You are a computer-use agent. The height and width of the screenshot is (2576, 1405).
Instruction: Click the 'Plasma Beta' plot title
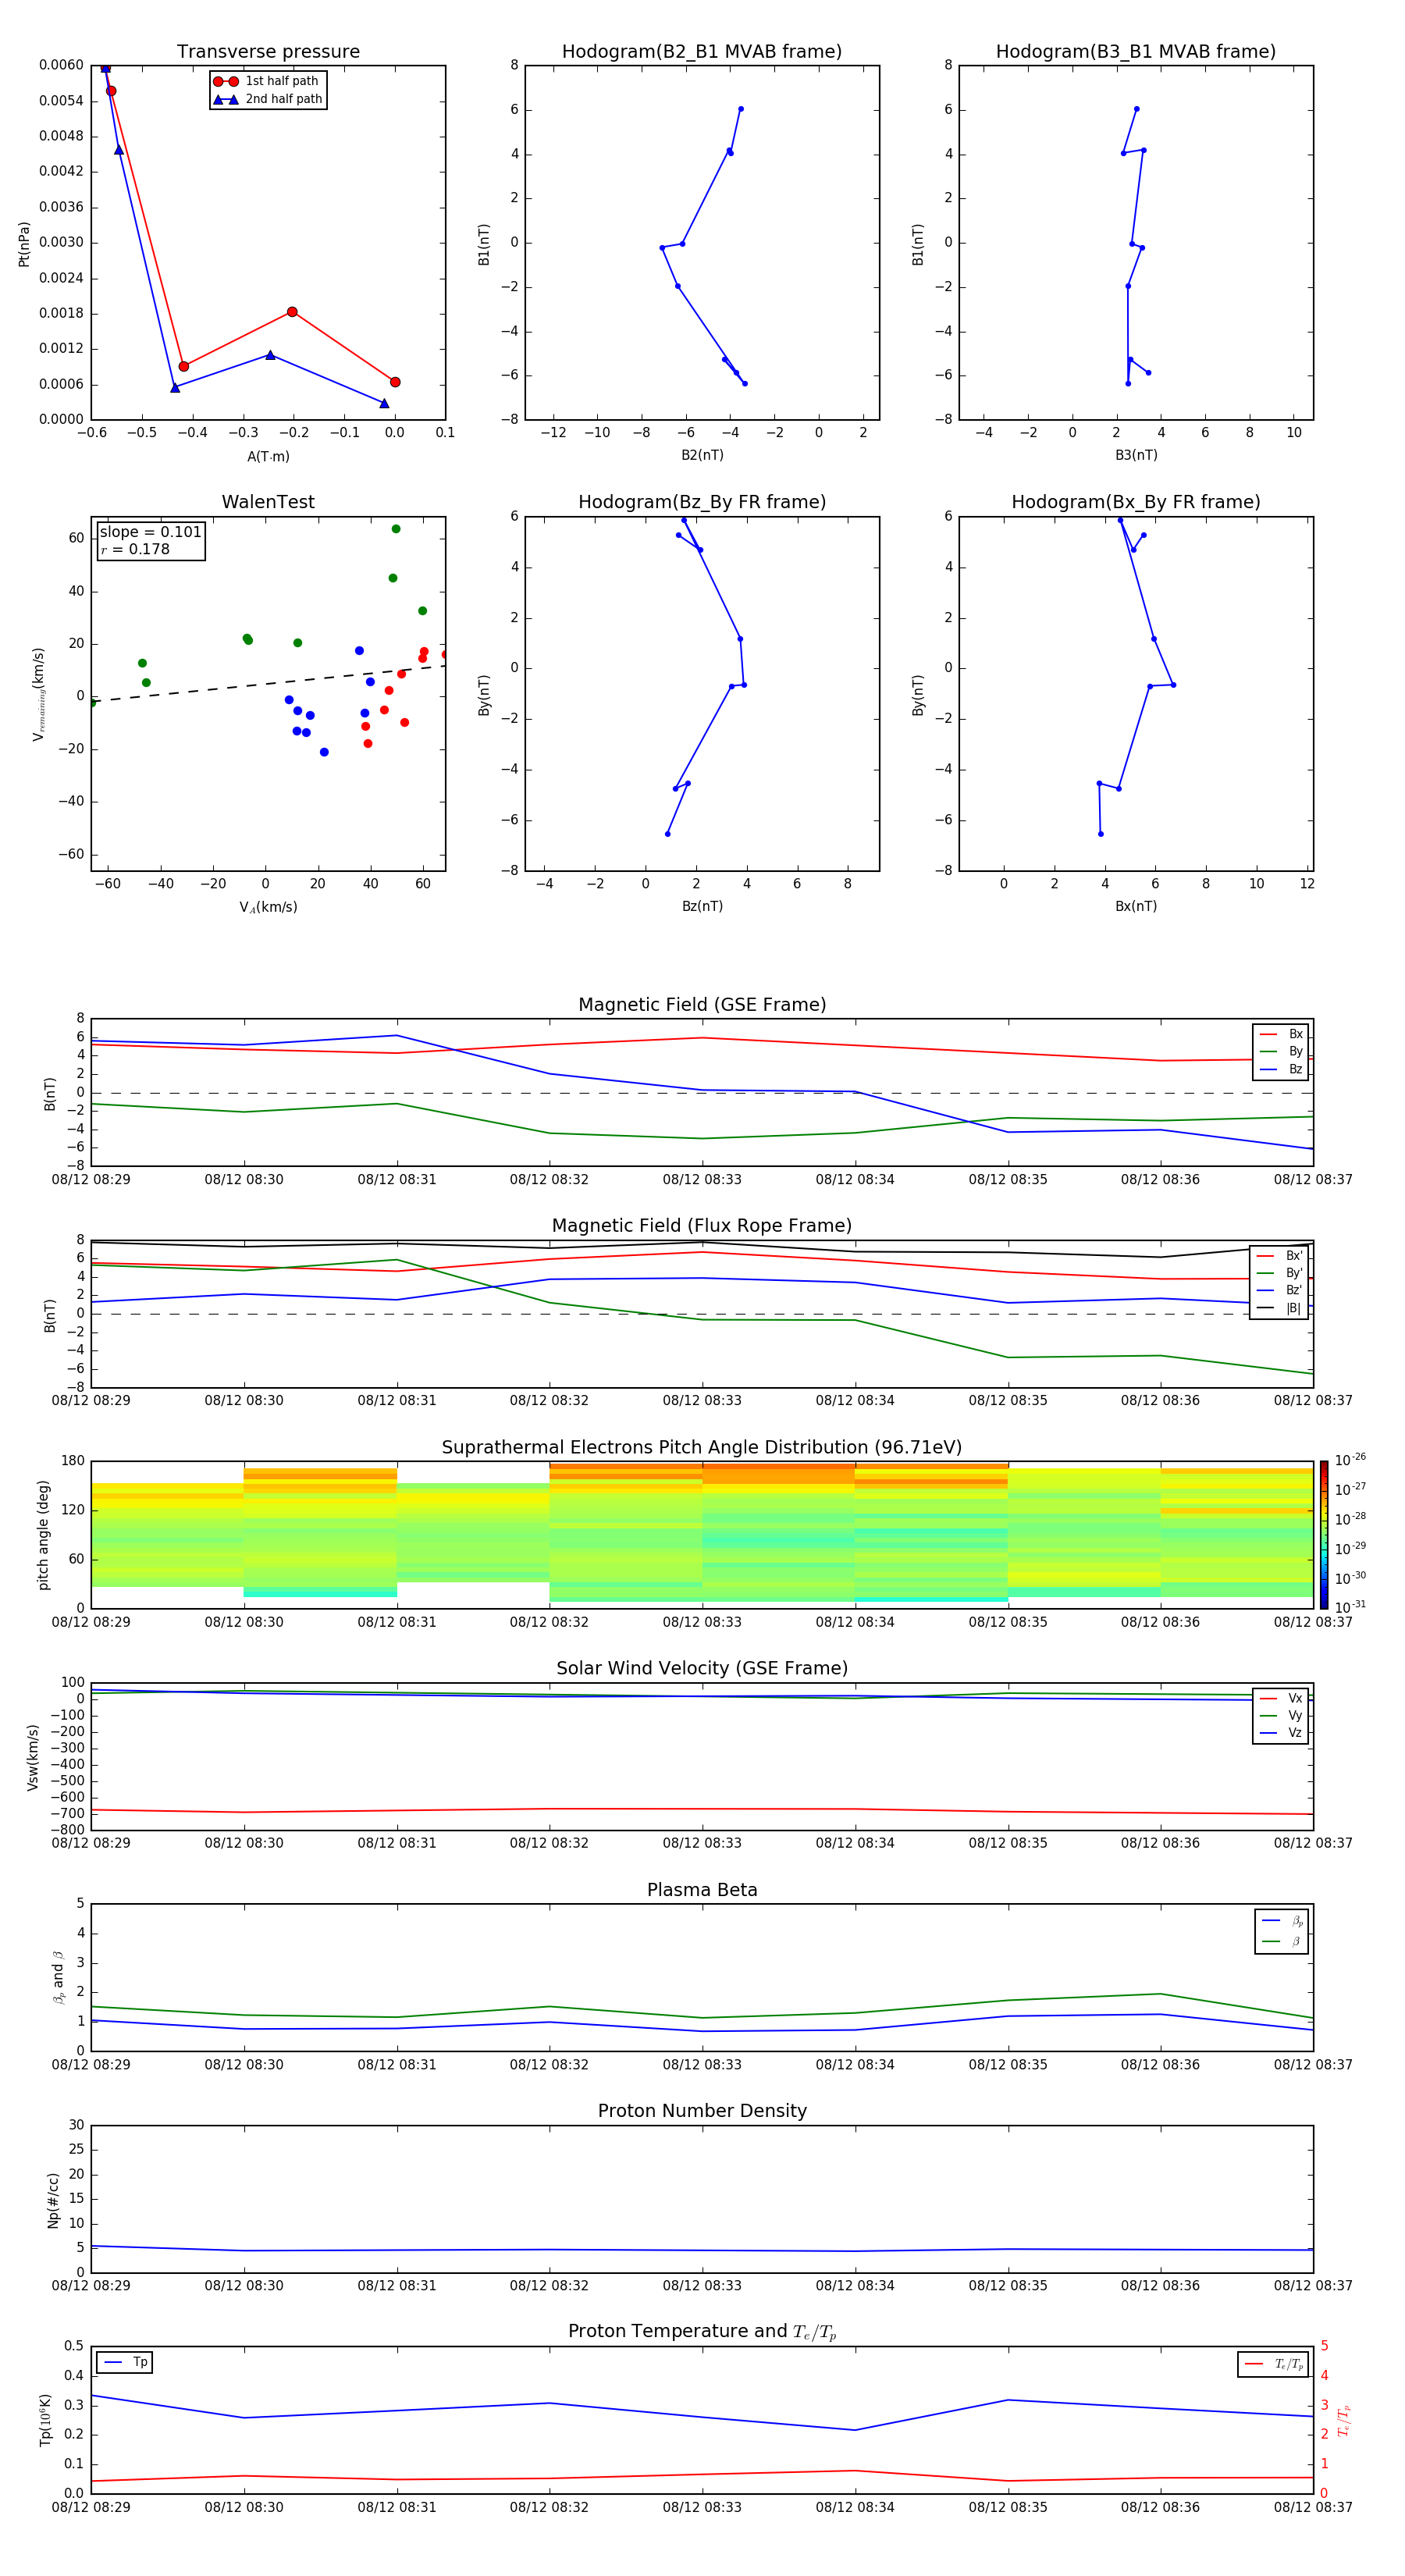coord(702,1890)
